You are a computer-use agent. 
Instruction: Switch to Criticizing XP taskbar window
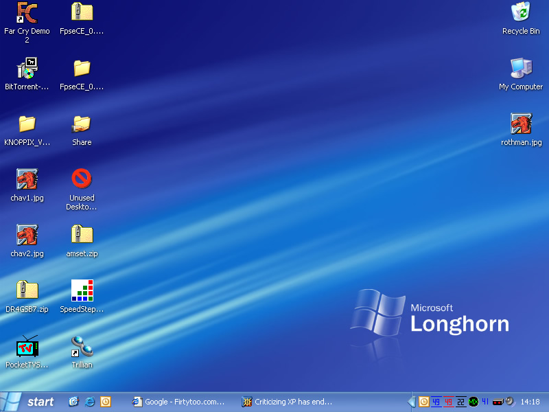pyautogui.click(x=288, y=402)
